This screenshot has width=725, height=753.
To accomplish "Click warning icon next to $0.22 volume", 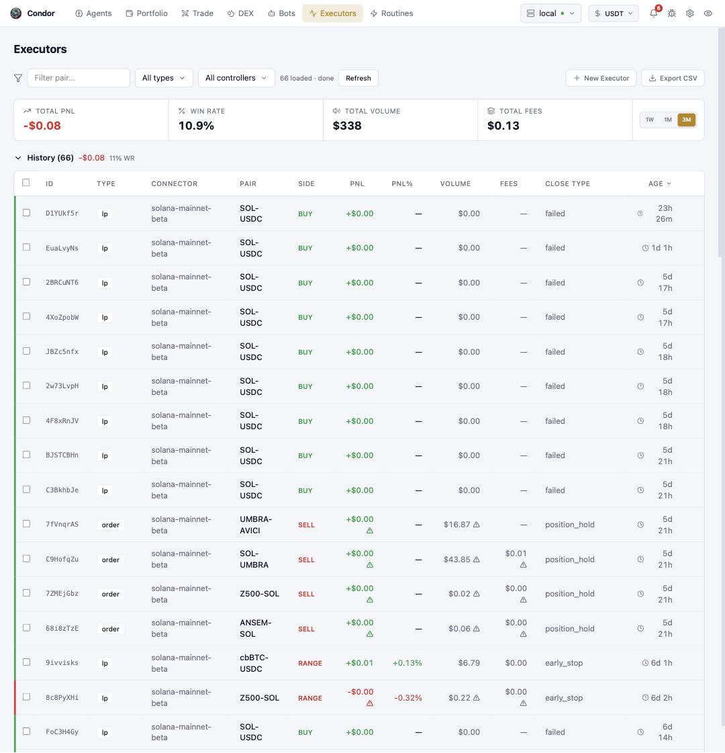I will (x=477, y=698).
